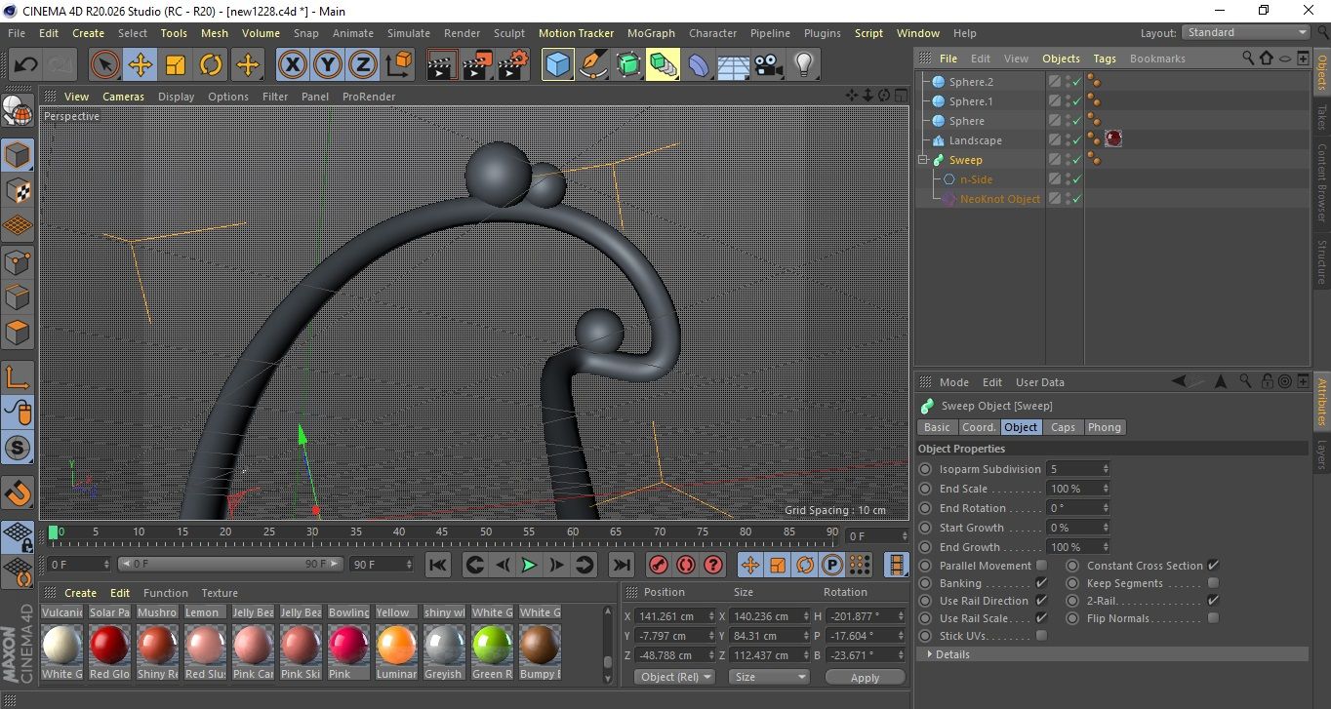Click the End Scale stepper arrows
Screen dimensions: 1331x709
point(1106,489)
